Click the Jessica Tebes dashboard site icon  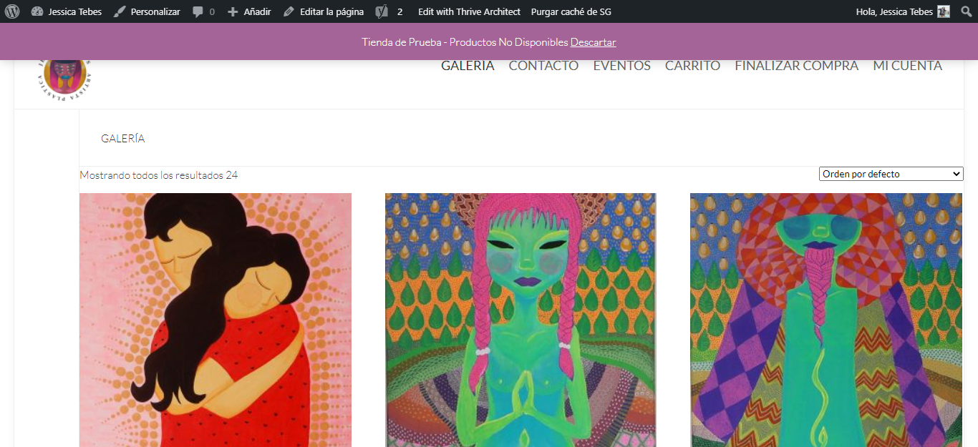[37, 11]
